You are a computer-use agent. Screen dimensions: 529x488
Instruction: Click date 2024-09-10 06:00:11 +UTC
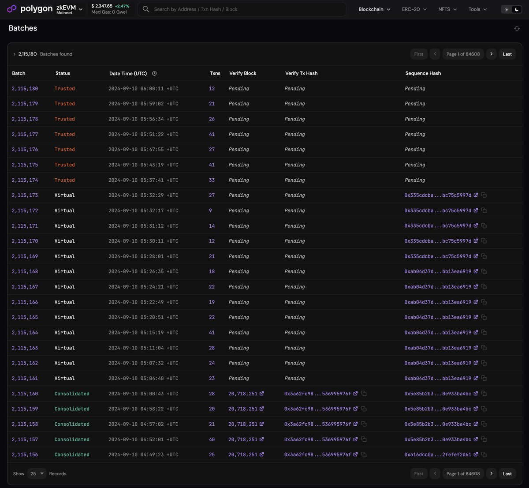143,89
